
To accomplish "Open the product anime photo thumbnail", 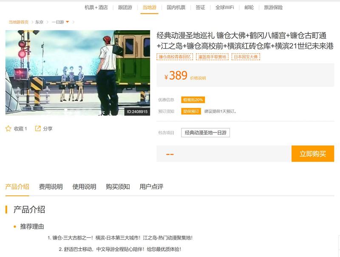I will [78, 73].
